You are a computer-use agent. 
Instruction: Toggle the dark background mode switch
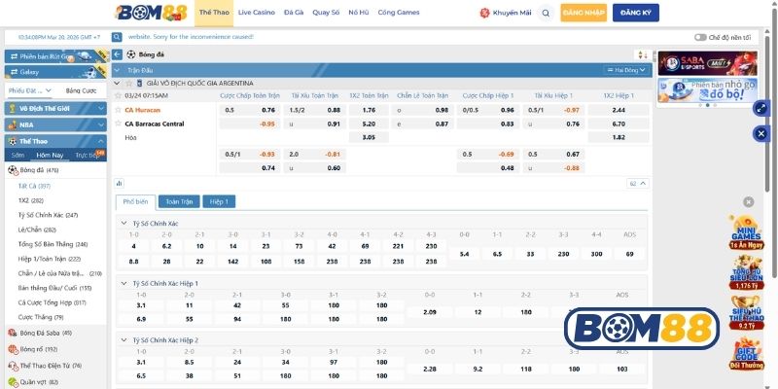point(701,37)
